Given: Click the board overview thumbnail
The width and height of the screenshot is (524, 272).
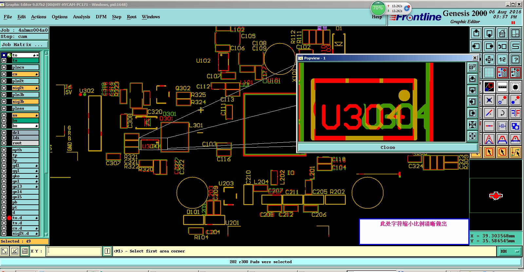Looking at the screenshot, I should 496,196.
